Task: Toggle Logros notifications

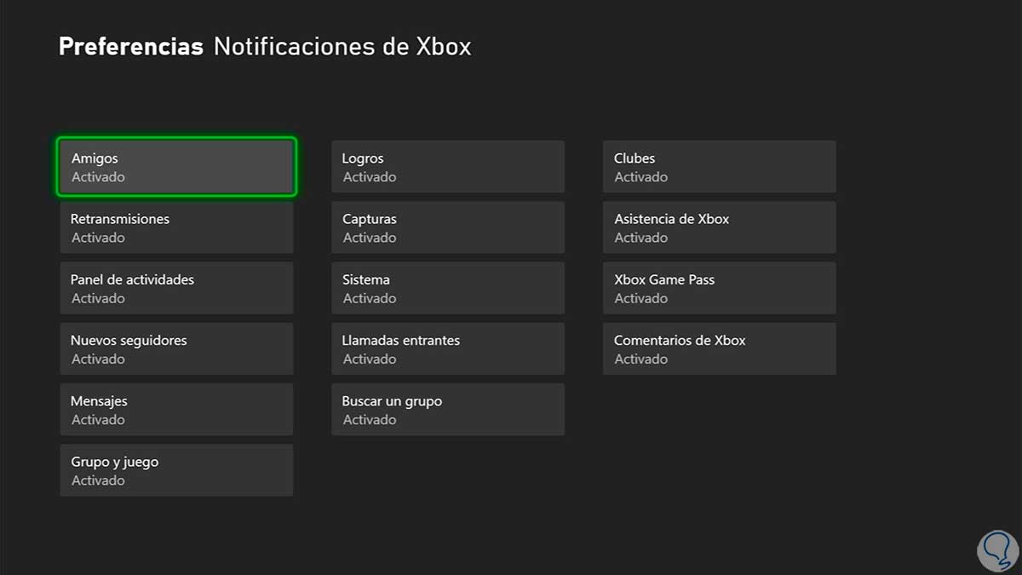Action: coord(448,167)
